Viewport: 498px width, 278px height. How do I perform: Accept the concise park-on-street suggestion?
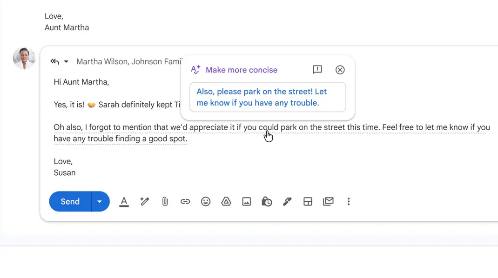(x=268, y=97)
